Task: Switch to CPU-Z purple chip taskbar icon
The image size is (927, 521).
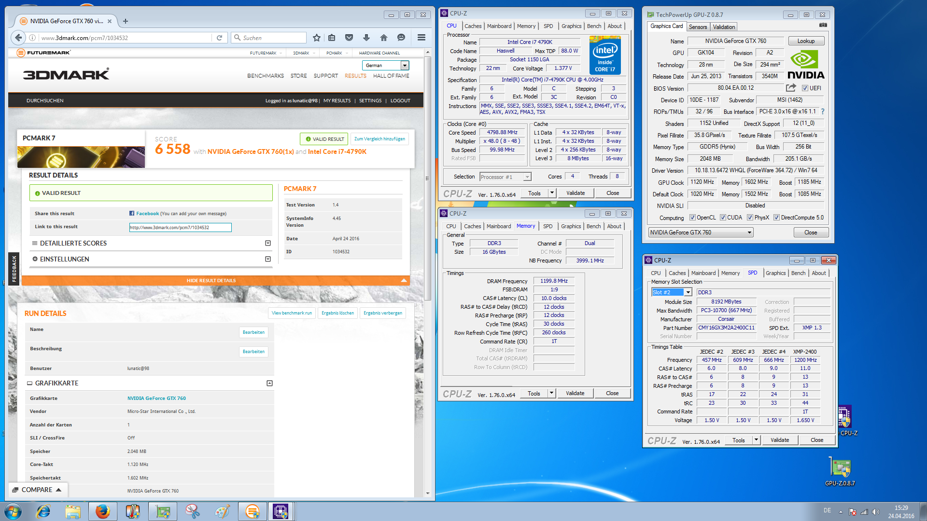Action: click(281, 511)
